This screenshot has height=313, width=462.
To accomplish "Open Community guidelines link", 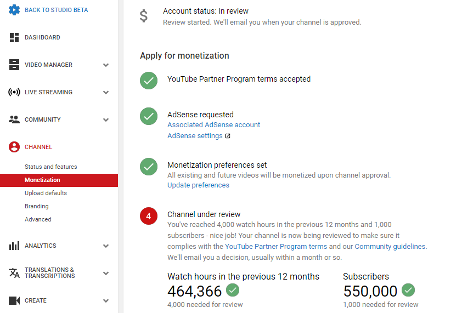I will click(x=390, y=247).
